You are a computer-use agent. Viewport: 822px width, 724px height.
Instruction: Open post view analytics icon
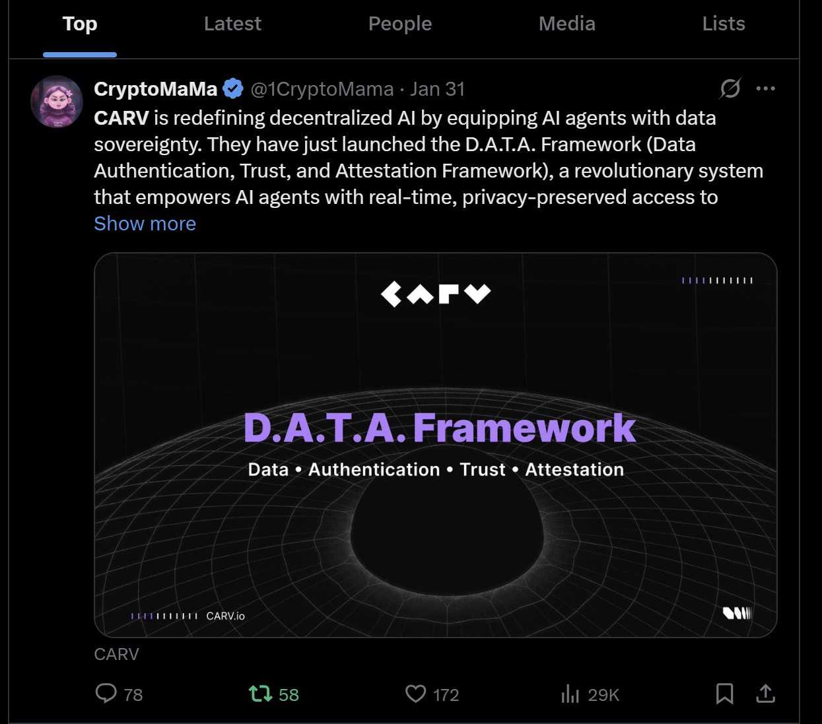[570, 694]
